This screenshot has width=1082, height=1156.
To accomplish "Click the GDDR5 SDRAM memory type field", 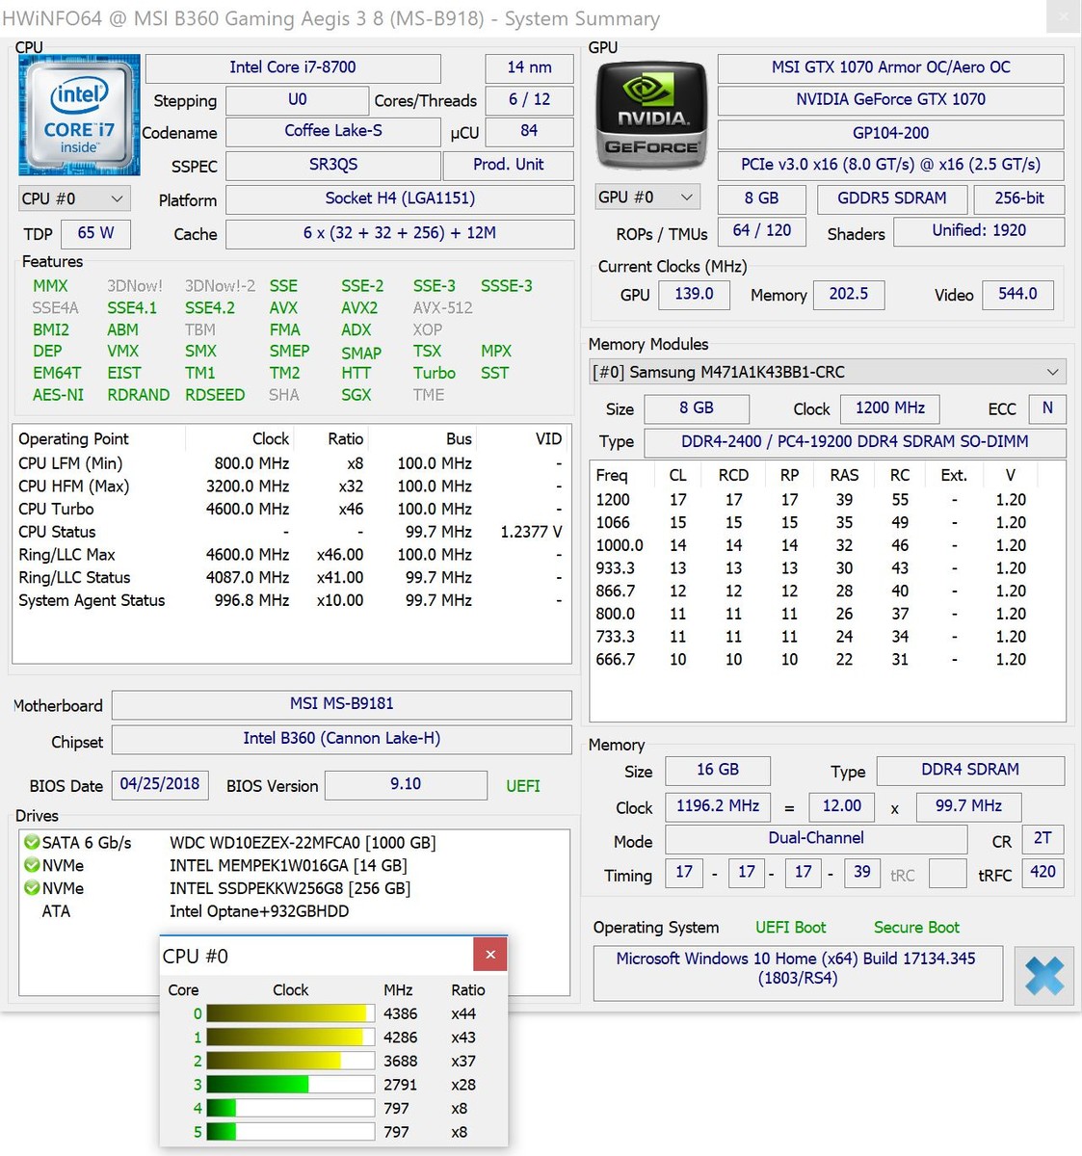I will tap(892, 198).
